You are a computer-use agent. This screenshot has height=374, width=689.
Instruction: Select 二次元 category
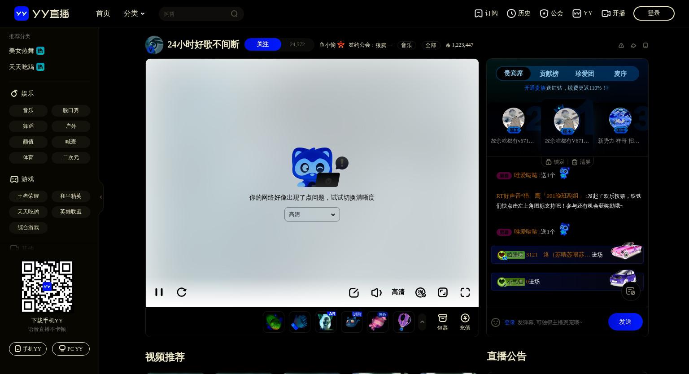[x=71, y=157]
